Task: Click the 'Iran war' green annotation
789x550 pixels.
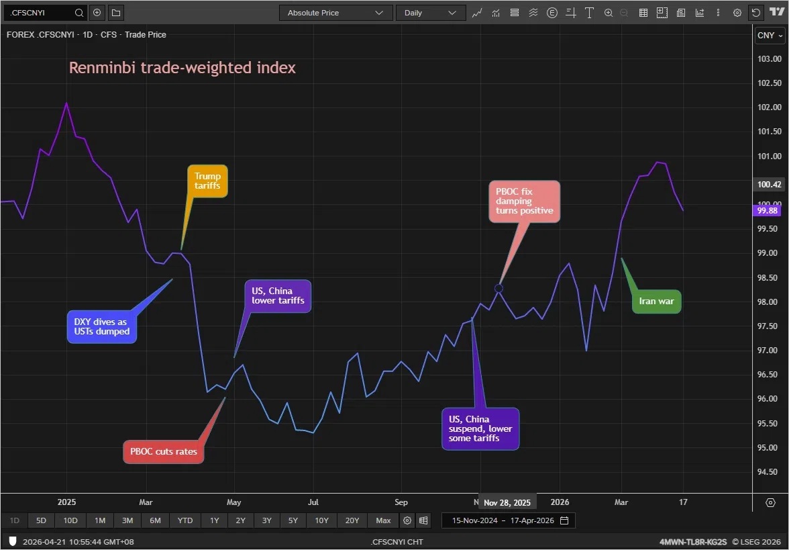Action: pos(656,302)
